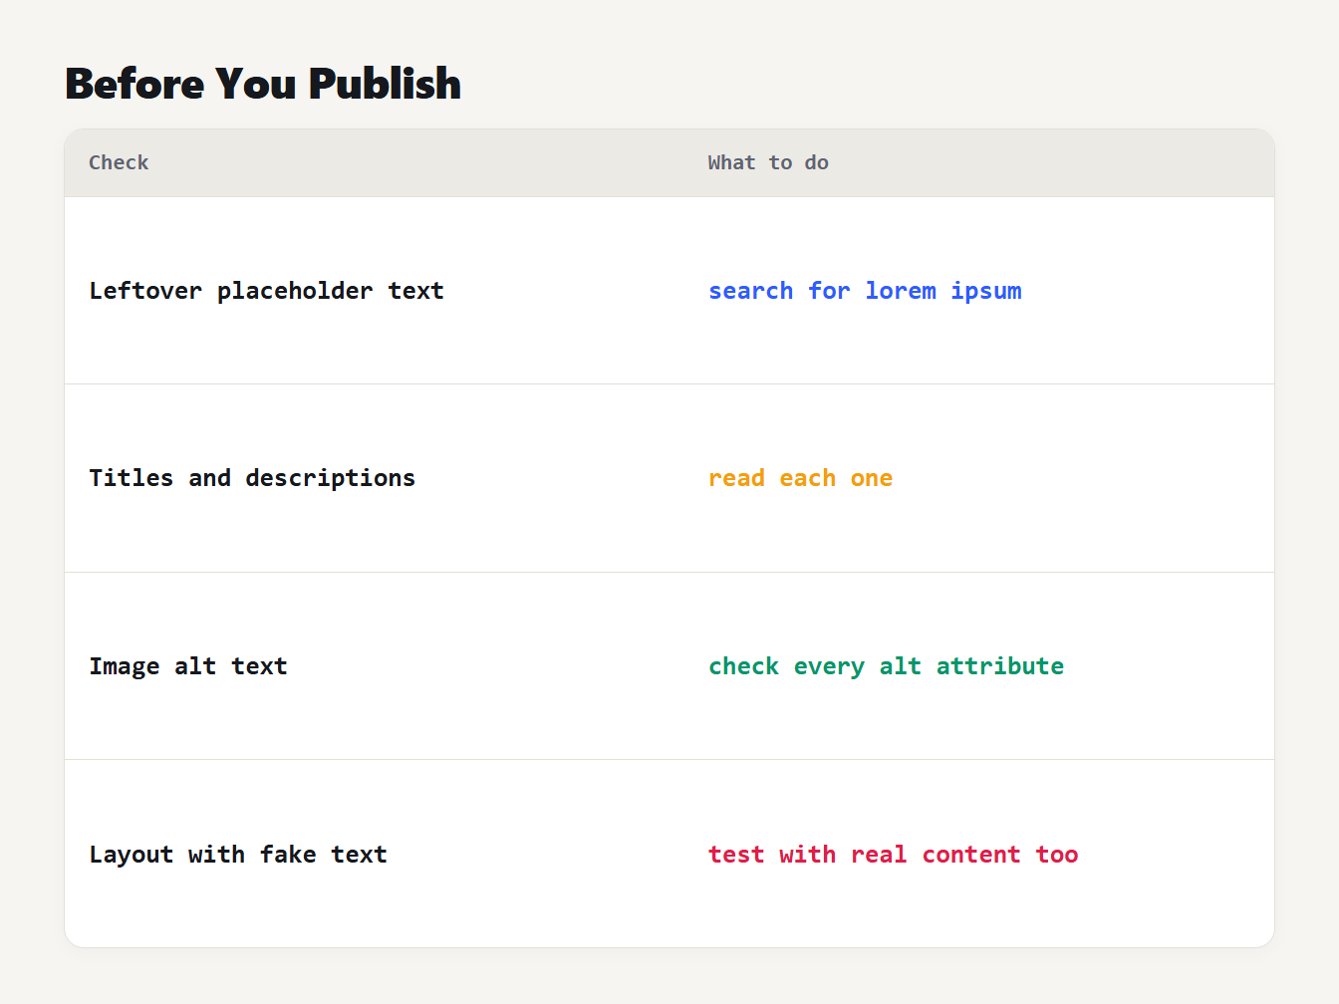
Task: Click the 'Before You Publish' heading
Action: pos(263,84)
